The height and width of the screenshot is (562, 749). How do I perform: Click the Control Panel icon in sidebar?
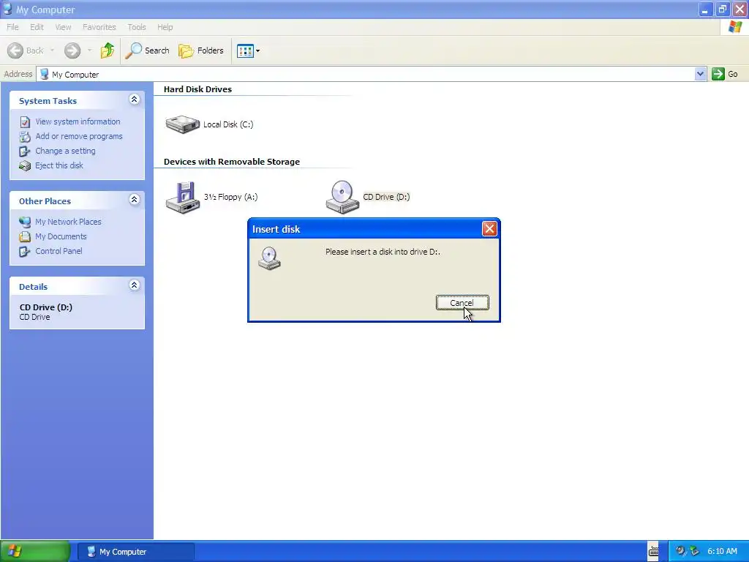(x=25, y=252)
